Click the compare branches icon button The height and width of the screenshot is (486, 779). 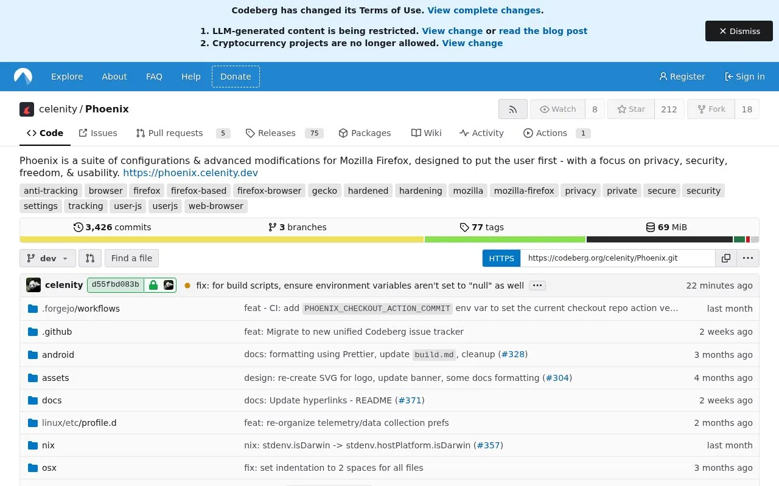90,258
